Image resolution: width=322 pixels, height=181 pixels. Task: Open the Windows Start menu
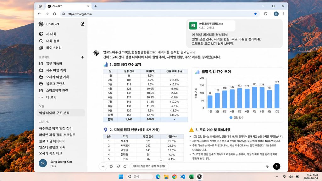click(x=121, y=177)
